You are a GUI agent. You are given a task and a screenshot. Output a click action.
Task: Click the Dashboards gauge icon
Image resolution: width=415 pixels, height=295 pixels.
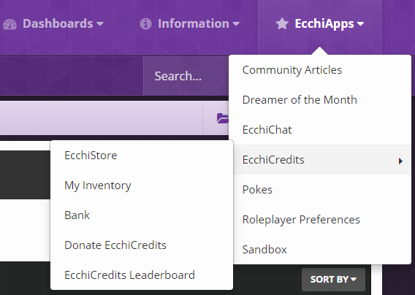[x=9, y=24]
